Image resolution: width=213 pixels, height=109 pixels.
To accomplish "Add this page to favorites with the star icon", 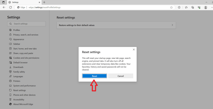I will coord(171,7).
